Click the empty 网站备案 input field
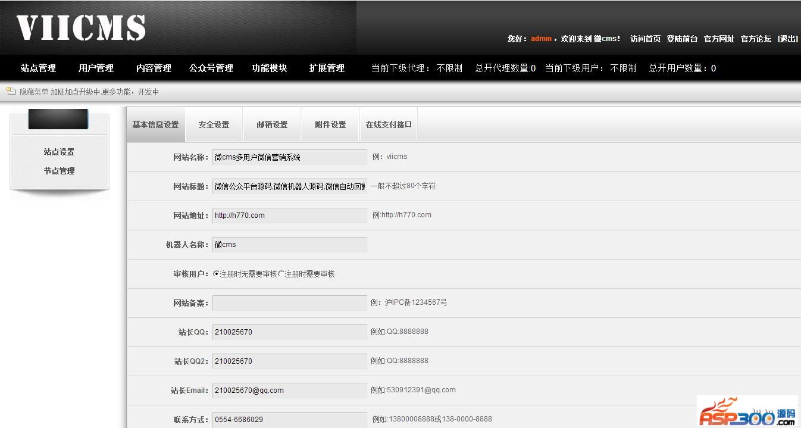This screenshot has width=801, height=428. click(x=290, y=303)
